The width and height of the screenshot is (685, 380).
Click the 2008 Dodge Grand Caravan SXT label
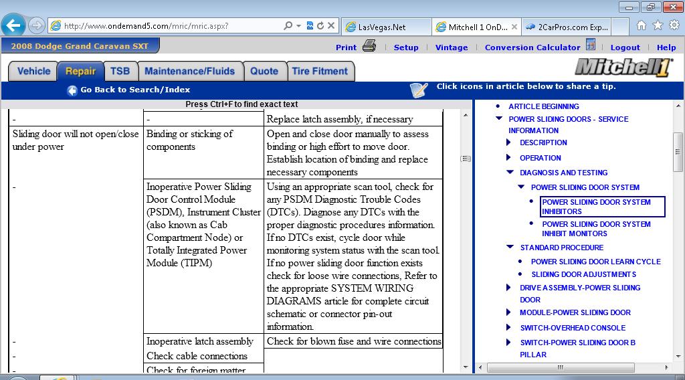80,46
